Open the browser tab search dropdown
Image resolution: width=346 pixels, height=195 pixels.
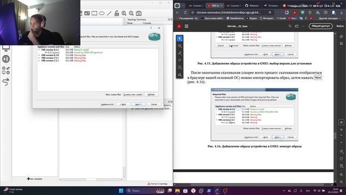[x=183, y=6]
